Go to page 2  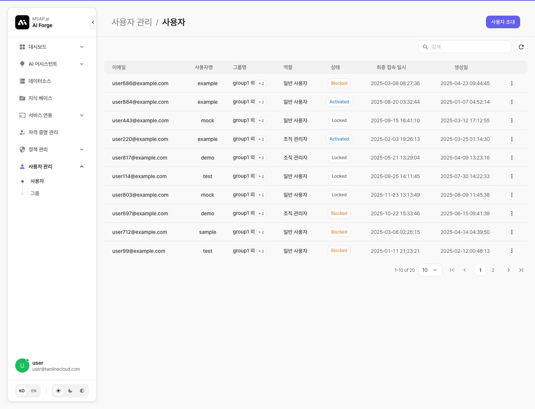(493, 270)
